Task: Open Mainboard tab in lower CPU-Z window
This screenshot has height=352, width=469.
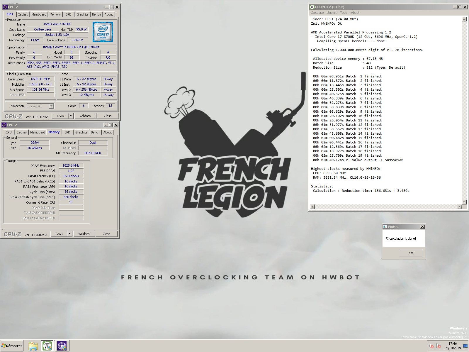Action: click(x=38, y=132)
